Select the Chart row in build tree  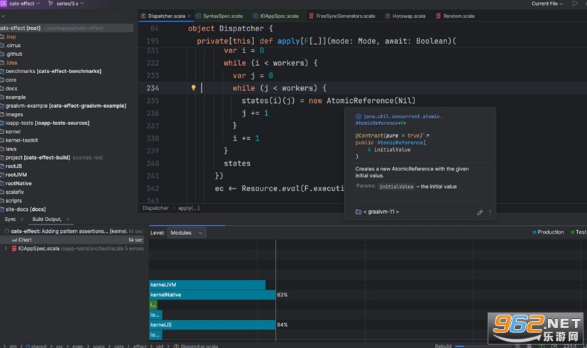(72, 240)
